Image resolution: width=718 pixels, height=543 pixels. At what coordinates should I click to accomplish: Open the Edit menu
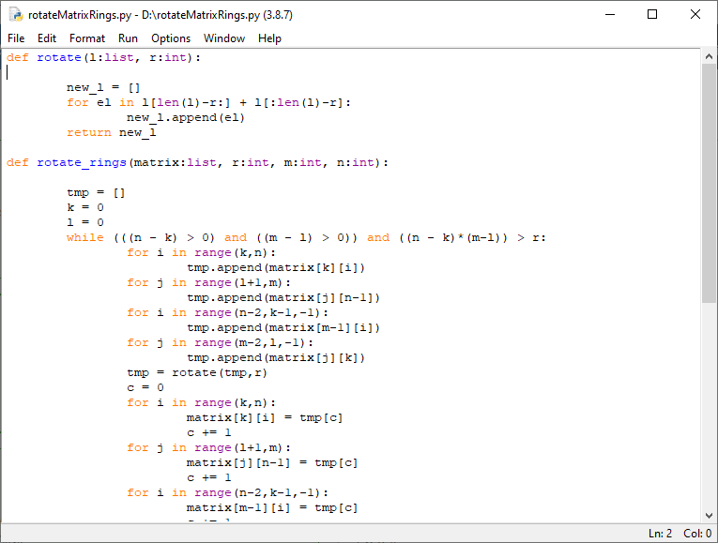[47, 38]
